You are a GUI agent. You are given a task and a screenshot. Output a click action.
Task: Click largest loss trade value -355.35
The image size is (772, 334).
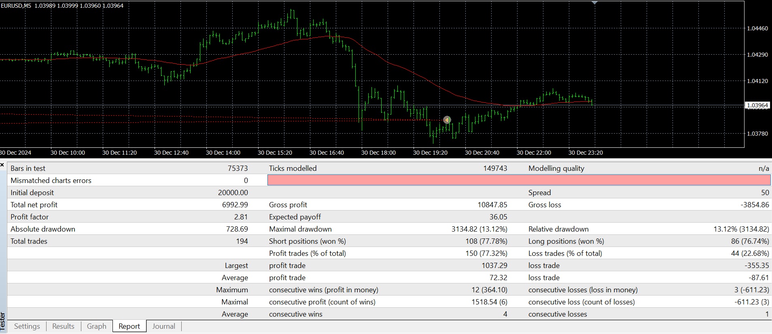coord(757,266)
